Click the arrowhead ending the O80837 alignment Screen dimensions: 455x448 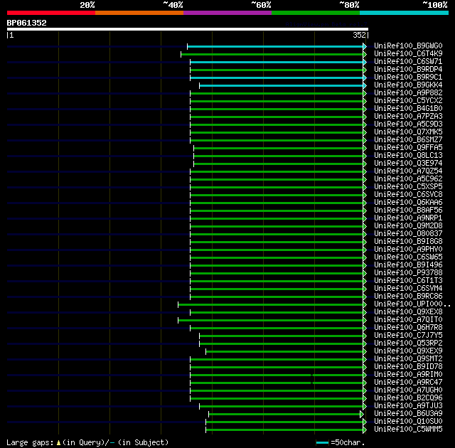pyautogui.click(x=365, y=234)
